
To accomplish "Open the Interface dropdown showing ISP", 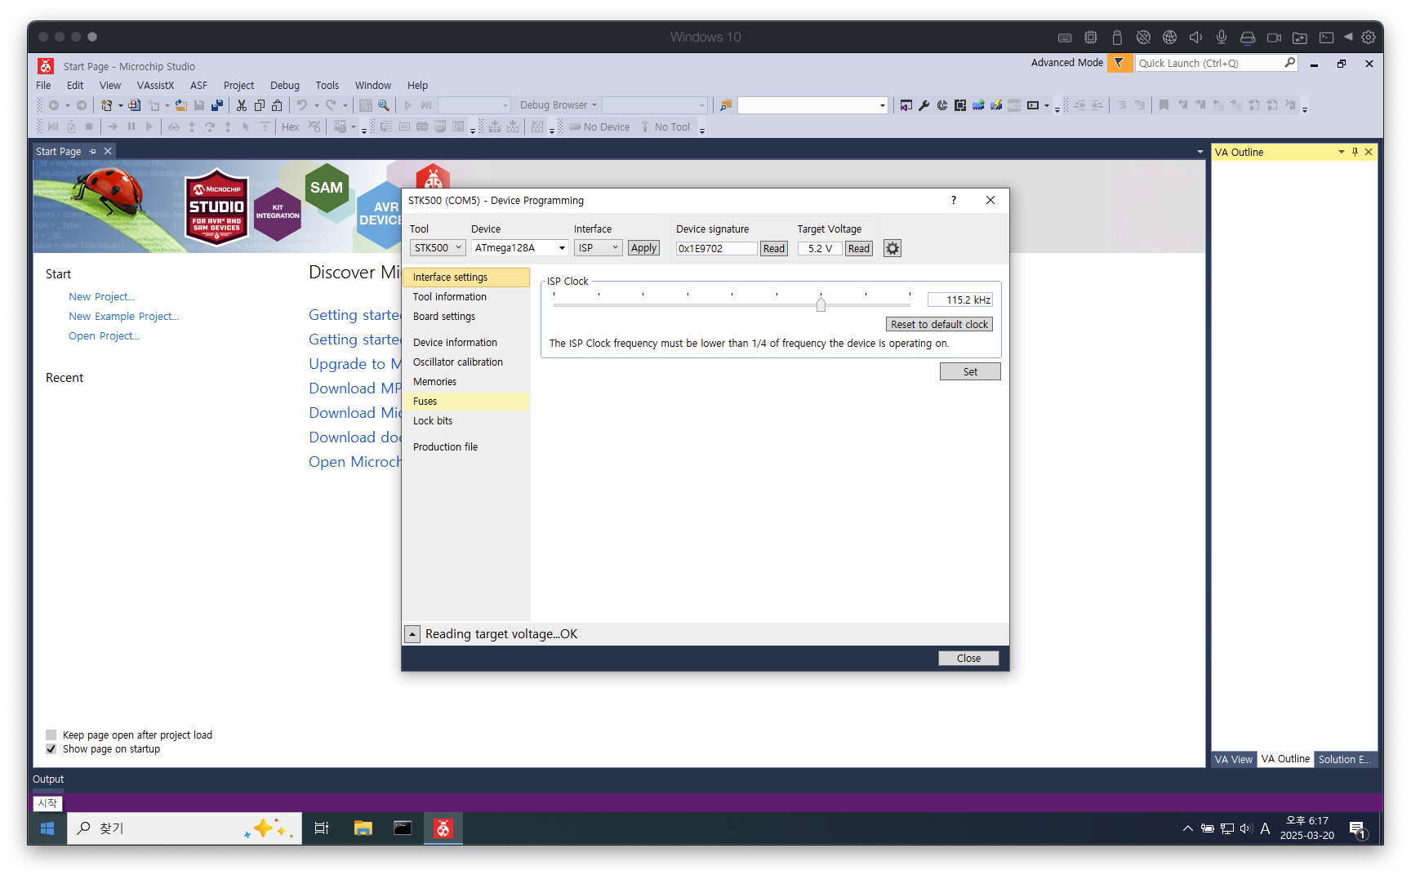I will click(x=599, y=248).
